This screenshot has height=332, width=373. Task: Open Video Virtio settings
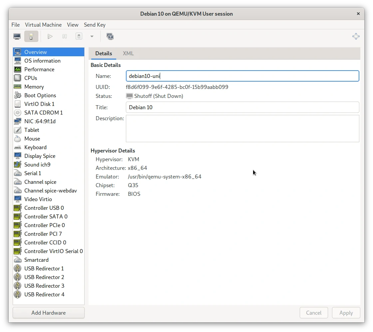click(49, 199)
